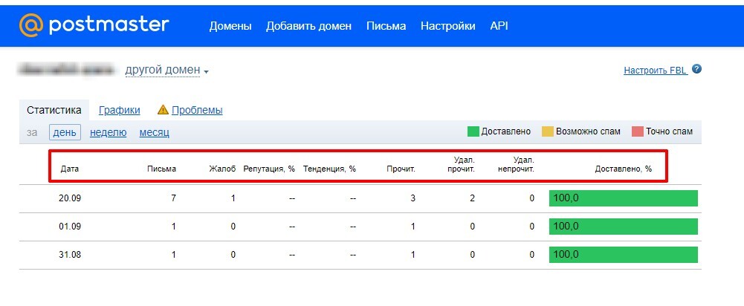Click Точно спам legend label text
The width and height of the screenshot is (744, 306).
[669, 131]
